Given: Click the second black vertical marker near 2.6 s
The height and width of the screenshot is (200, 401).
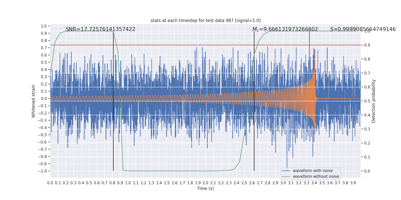Looking at the screenshot, I should click(254, 101).
